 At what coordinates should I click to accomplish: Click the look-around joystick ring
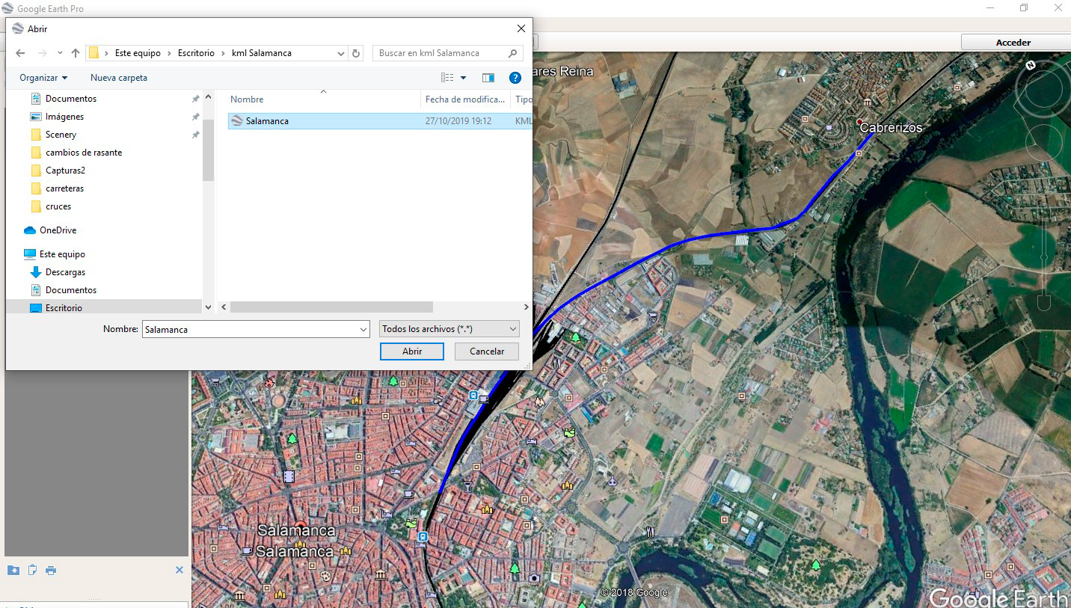coord(1045,89)
